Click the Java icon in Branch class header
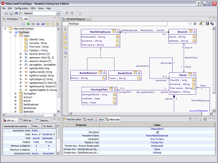 (x=194, y=31)
